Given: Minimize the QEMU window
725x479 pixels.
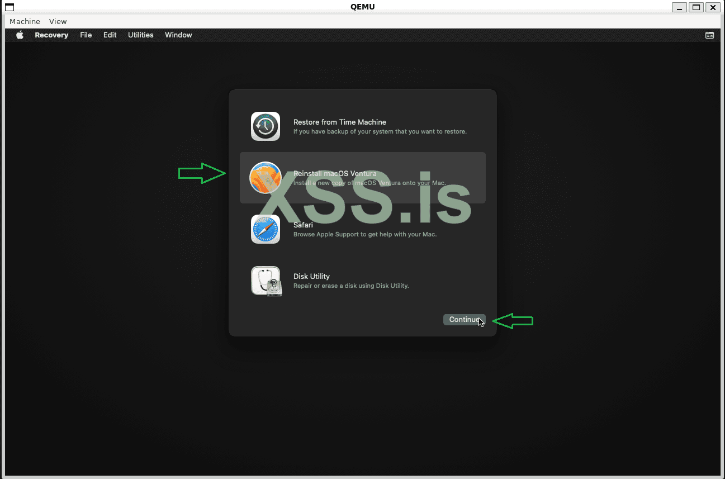Looking at the screenshot, I should pos(680,7).
